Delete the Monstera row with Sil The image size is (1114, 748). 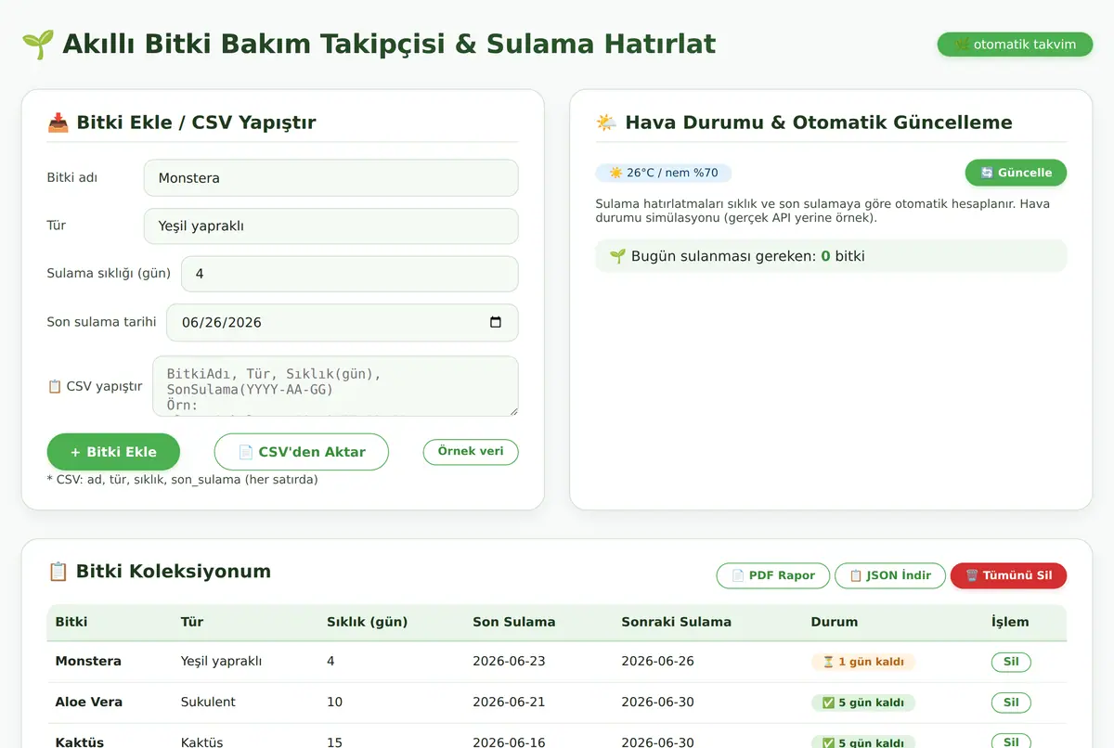pyautogui.click(x=1011, y=662)
